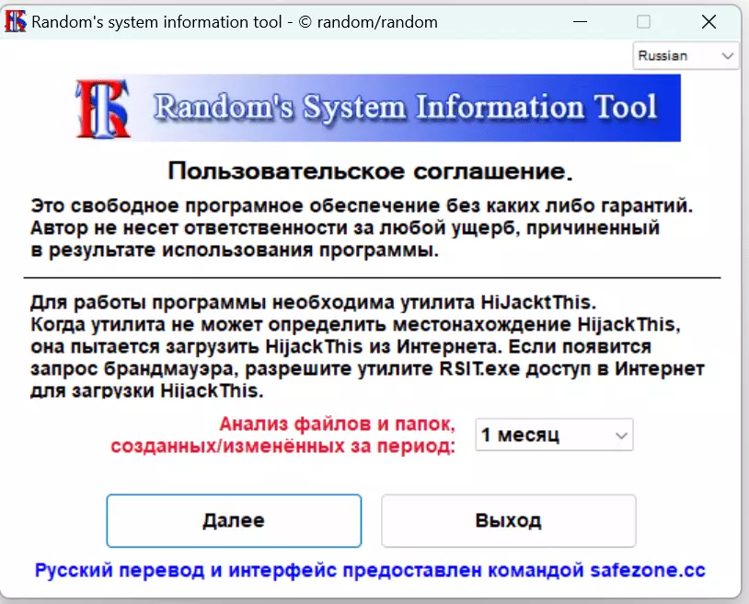
Task: Click the horizontal separator line between paragraphs
Action: (372, 277)
